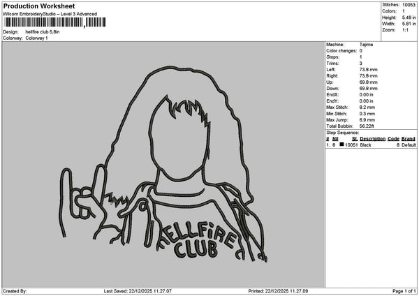419x296 pixels.
Task: Click the Up value '69.8 mm'
Action: [368, 82]
